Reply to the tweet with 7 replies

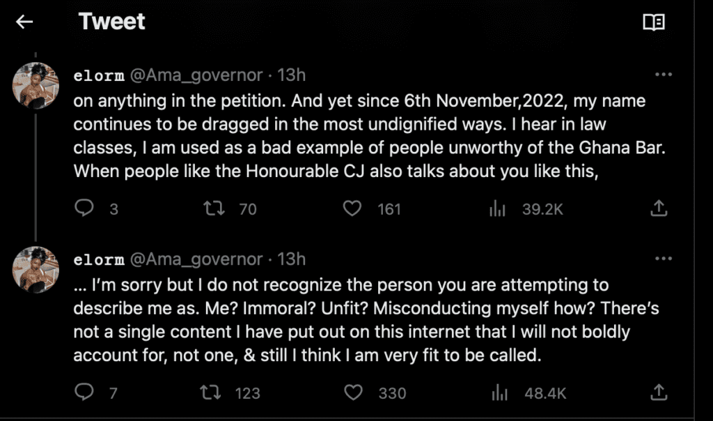[84, 392]
